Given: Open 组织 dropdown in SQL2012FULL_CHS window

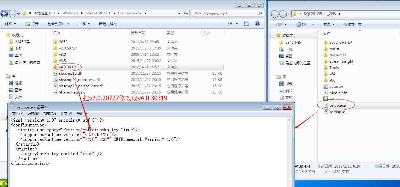Looking at the screenshot, I should tap(281, 24).
